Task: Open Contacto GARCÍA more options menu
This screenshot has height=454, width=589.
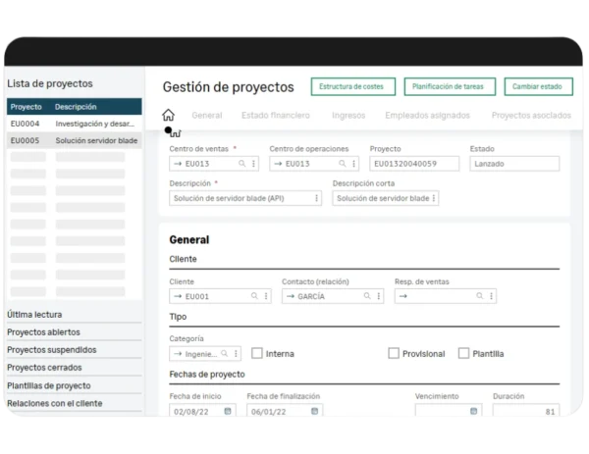Action: (x=379, y=296)
